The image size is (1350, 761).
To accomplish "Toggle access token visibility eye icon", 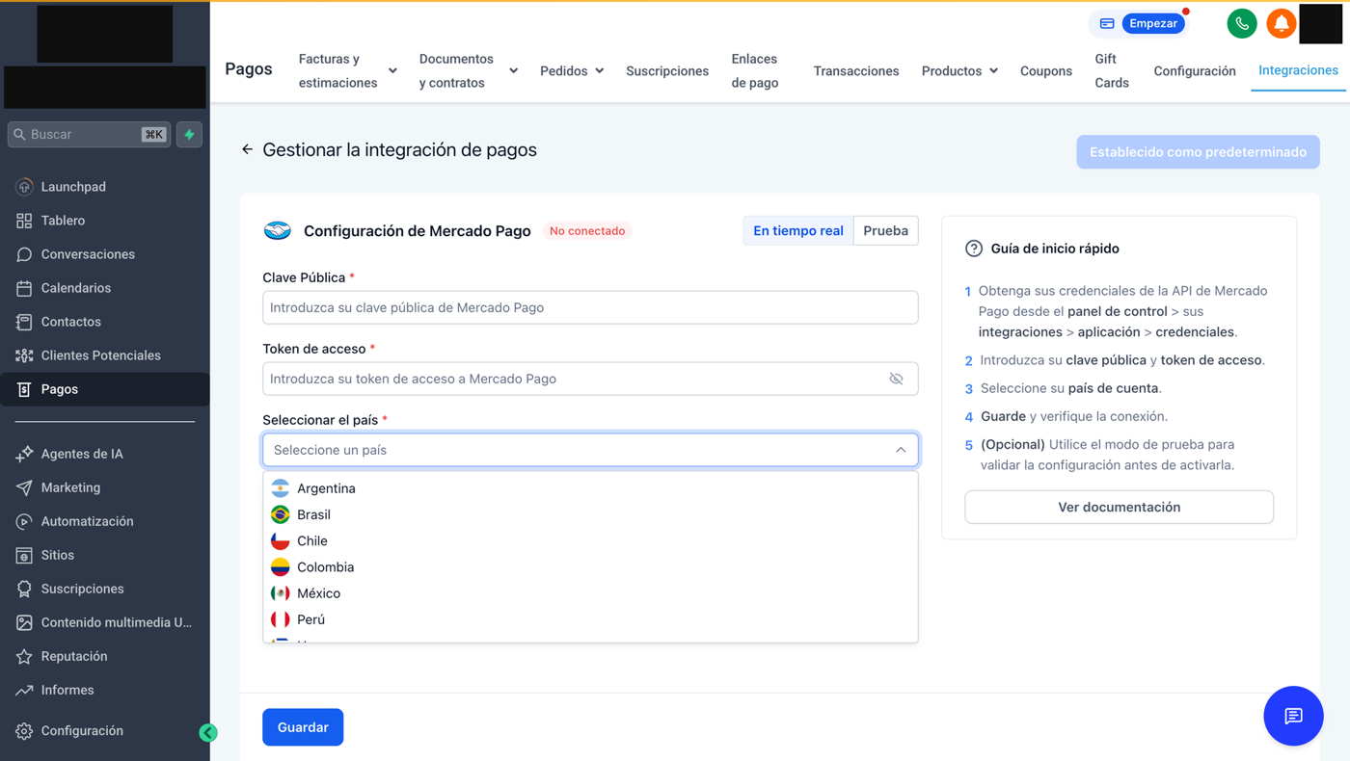I will (x=896, y=379).
